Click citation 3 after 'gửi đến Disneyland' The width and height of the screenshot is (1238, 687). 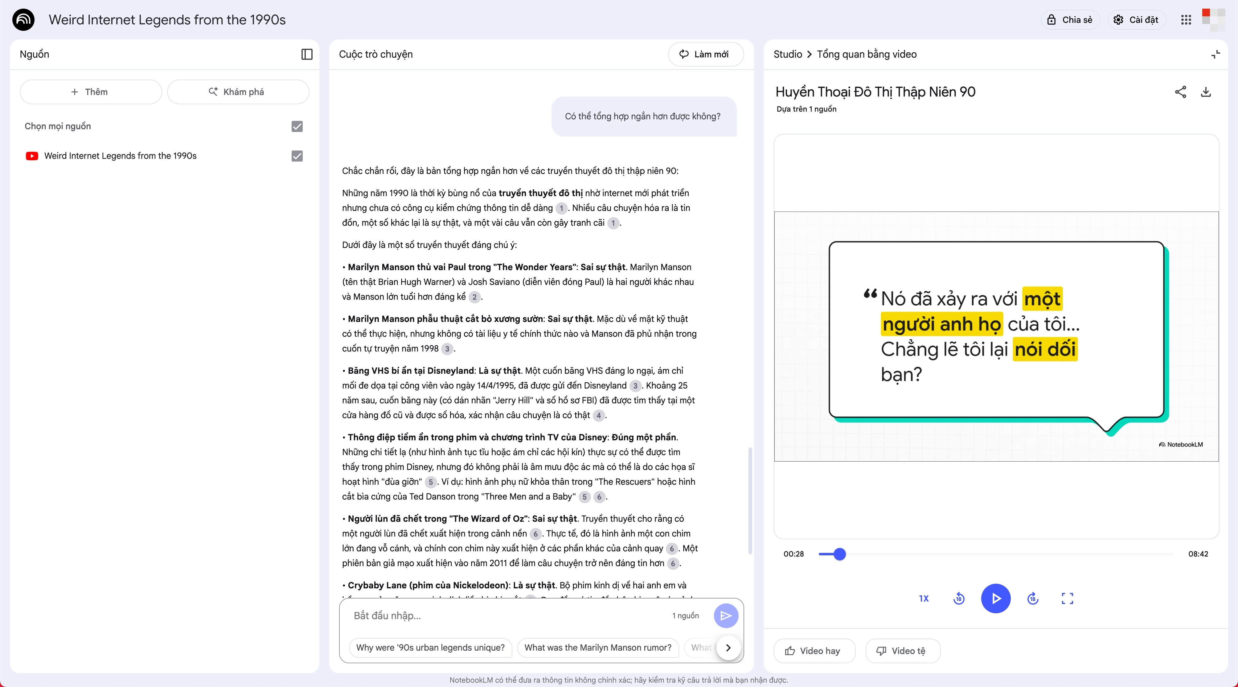tap(635, 386)
